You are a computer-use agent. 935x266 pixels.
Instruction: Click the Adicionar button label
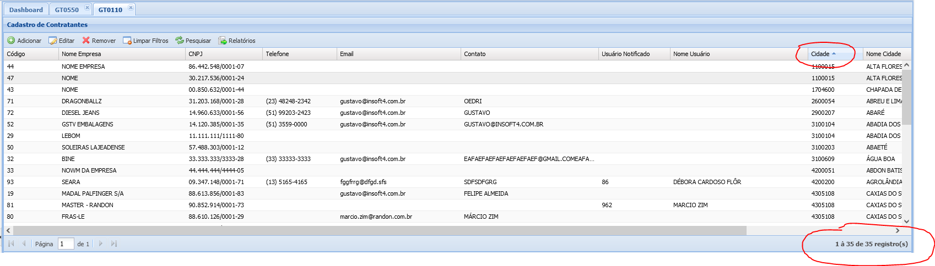click(29, 41)
